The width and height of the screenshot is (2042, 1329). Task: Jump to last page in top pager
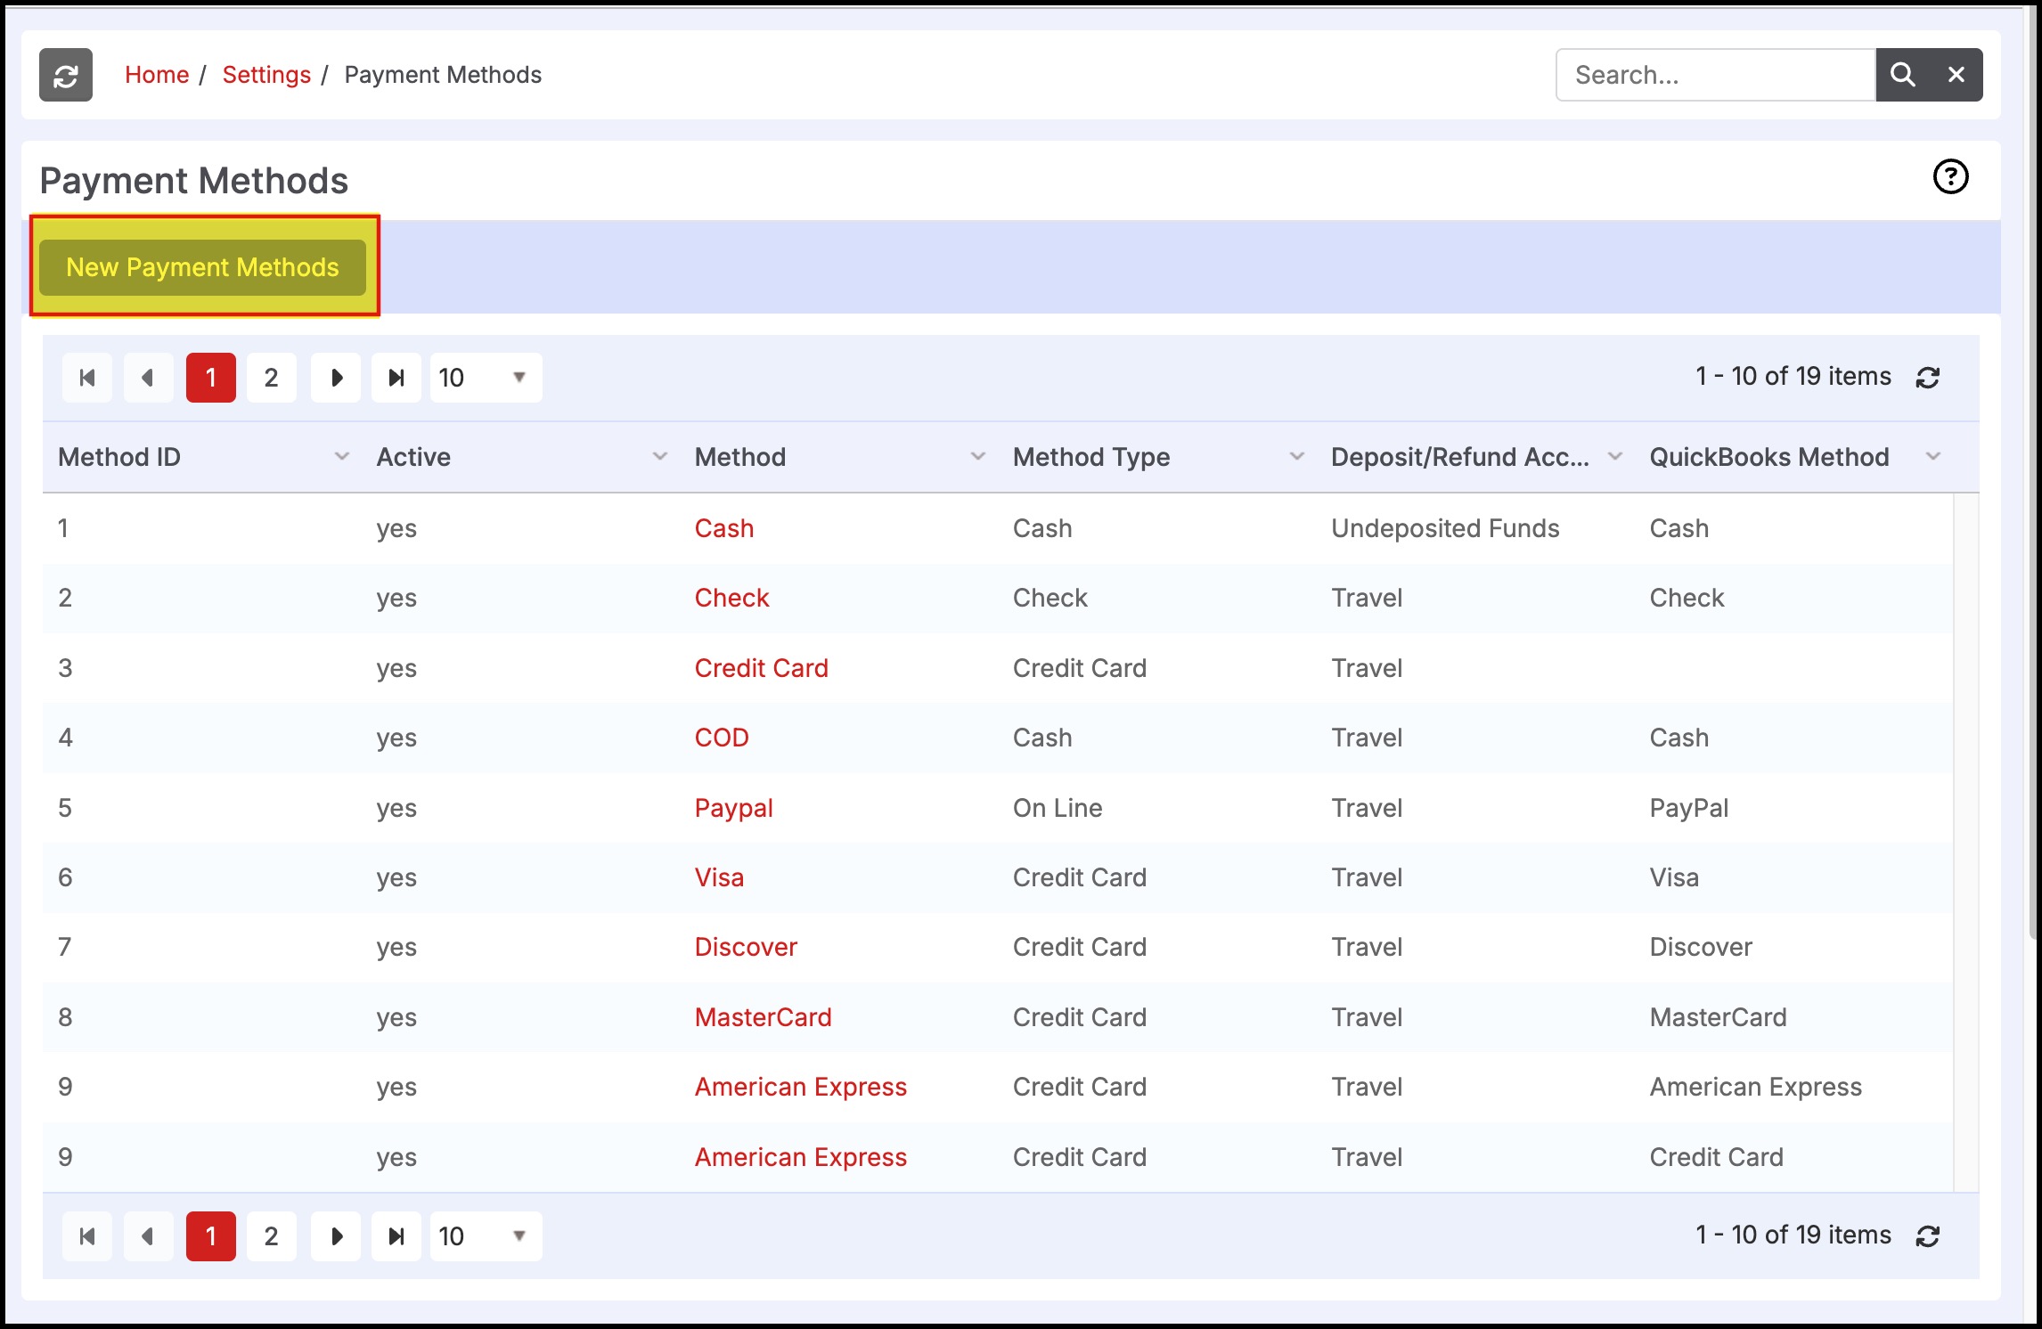click(396, 378)
